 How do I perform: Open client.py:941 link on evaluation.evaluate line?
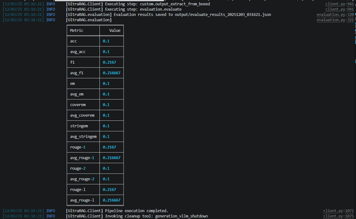click(x=340, y=9)
